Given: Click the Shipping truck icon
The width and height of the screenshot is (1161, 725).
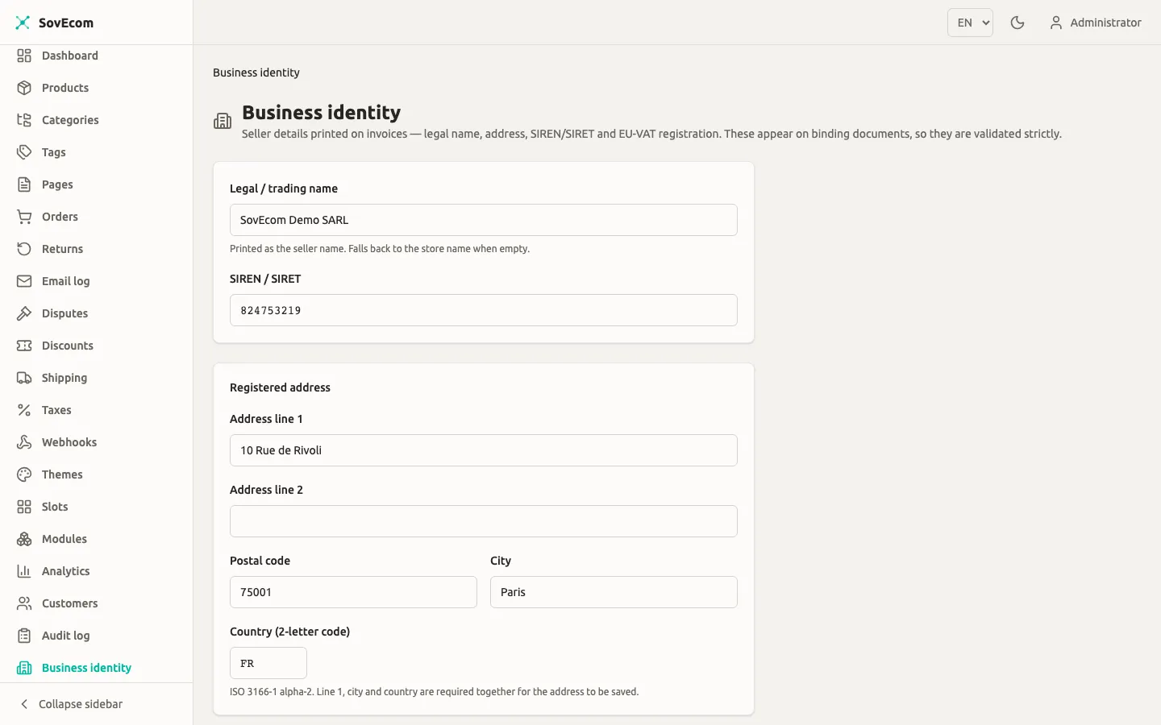Looking at the screenshot, I should [24, 378].
